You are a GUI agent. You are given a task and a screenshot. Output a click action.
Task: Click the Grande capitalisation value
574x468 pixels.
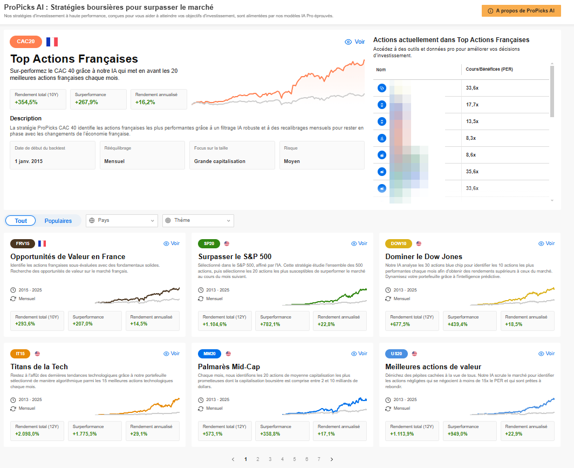point(220,161)
